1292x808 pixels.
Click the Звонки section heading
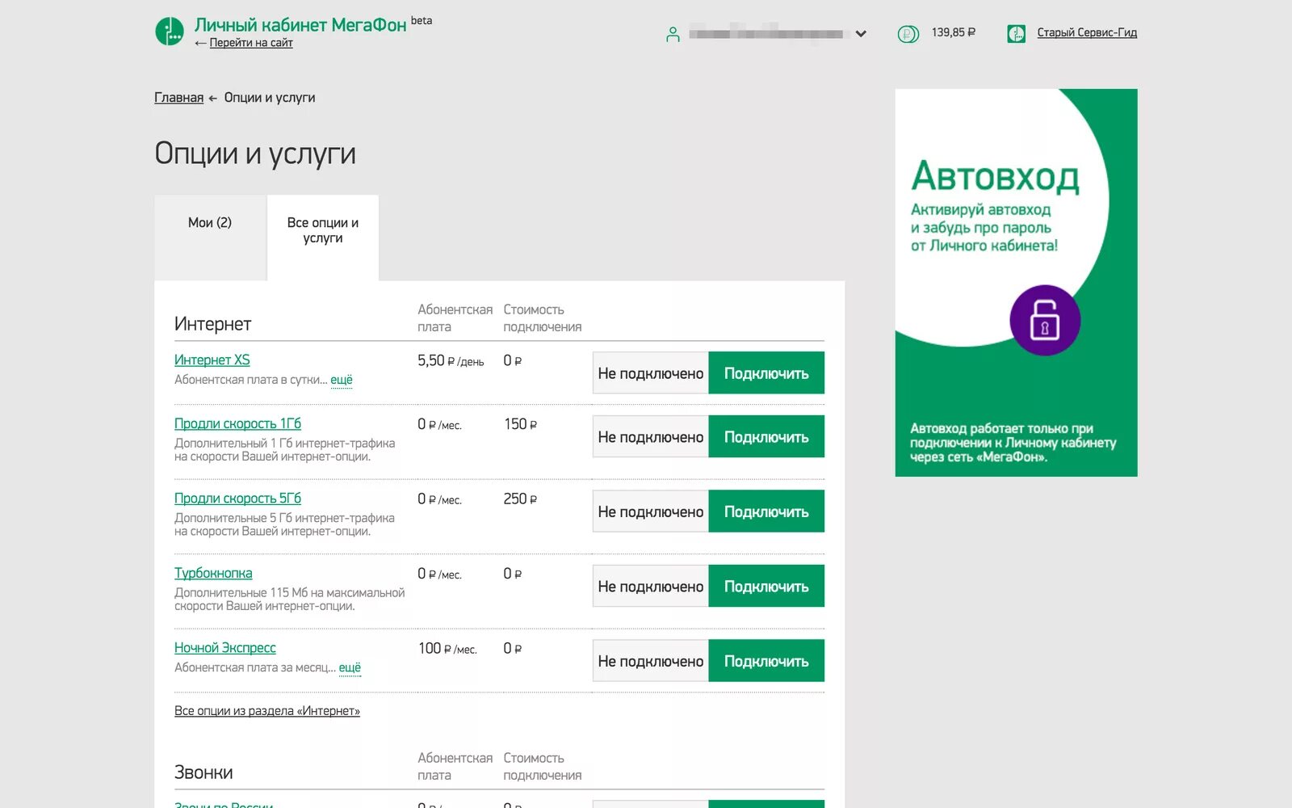click(x=203, y=772)
